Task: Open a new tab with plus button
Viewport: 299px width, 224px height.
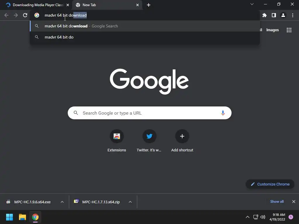Action: [149, 5]
